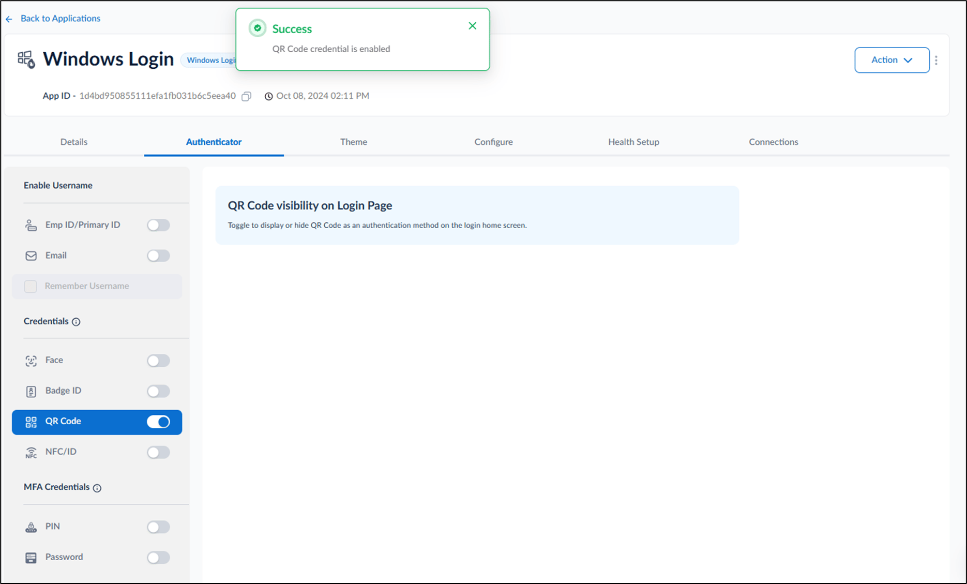Click the Badge ID icon
The image size is (967, 584).
(x=31, y=391)
